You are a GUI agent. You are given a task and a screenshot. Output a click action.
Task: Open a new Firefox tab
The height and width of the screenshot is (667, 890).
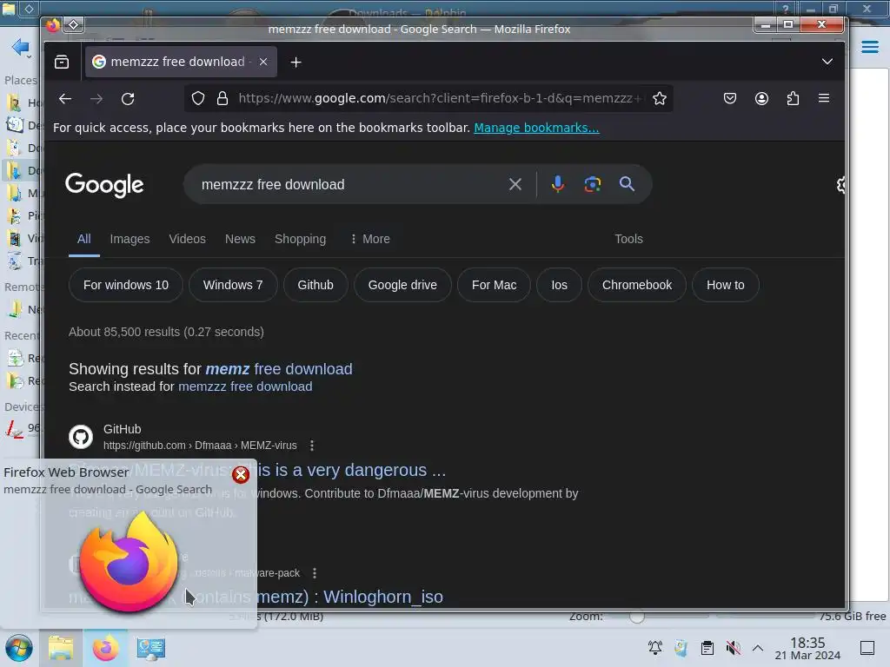(x=296, y=62)
